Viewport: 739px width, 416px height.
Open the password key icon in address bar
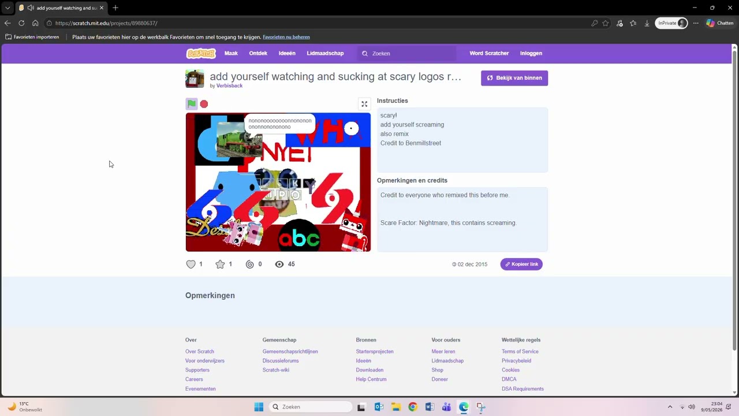[594, 23]
